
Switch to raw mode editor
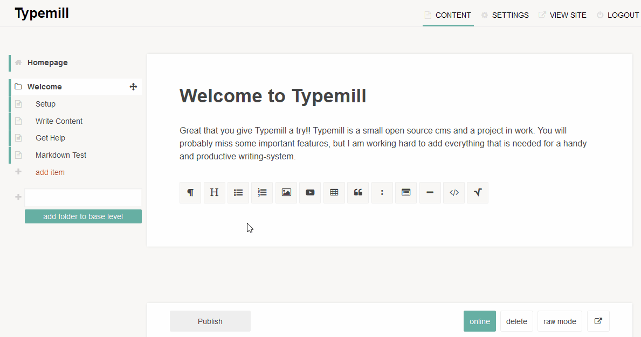click(560, 321)
